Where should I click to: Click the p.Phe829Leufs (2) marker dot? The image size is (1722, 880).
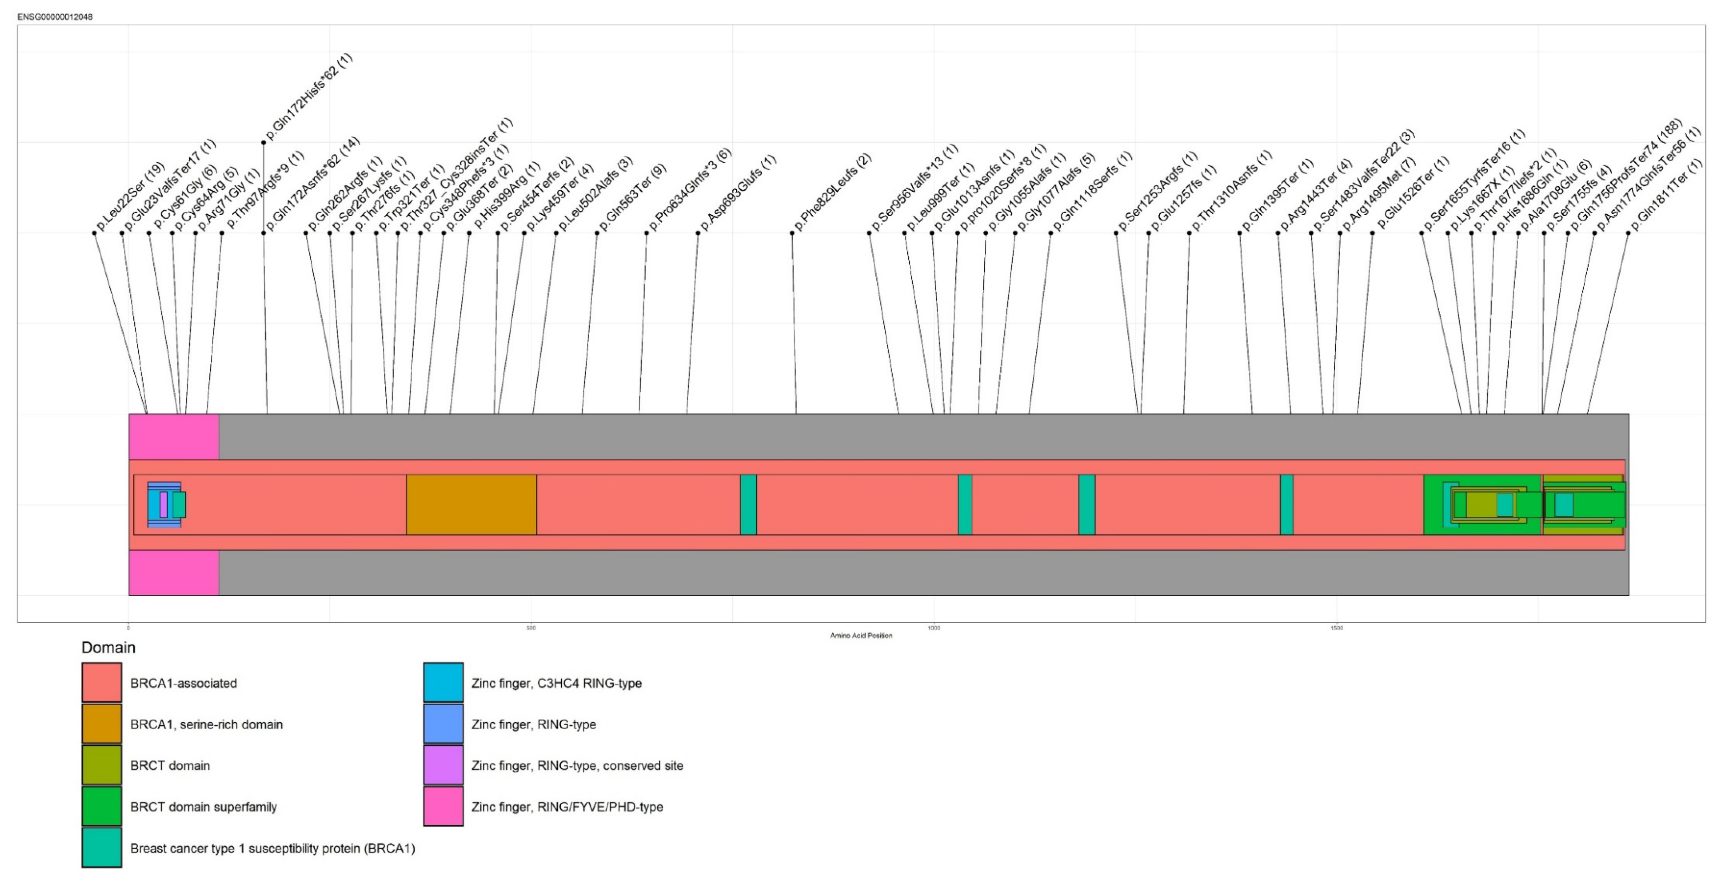point(792,233)
